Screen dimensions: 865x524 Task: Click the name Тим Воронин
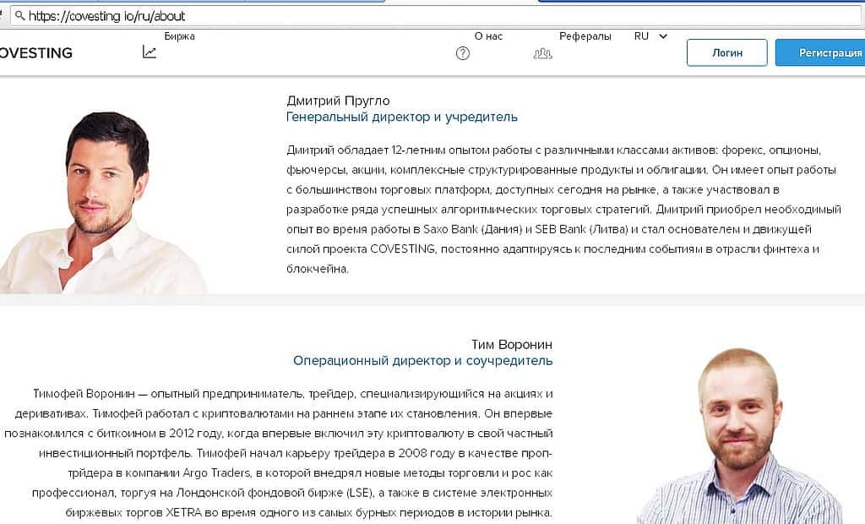click(511, 345)
